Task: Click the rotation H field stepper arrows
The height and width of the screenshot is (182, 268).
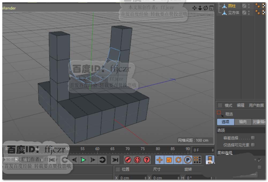Action: 211,178
